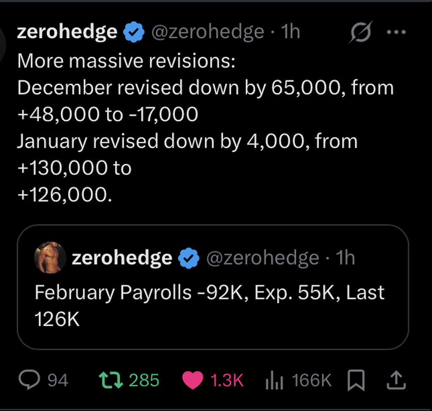Click the verified badge in the quoted tweet

coord(189,258)
